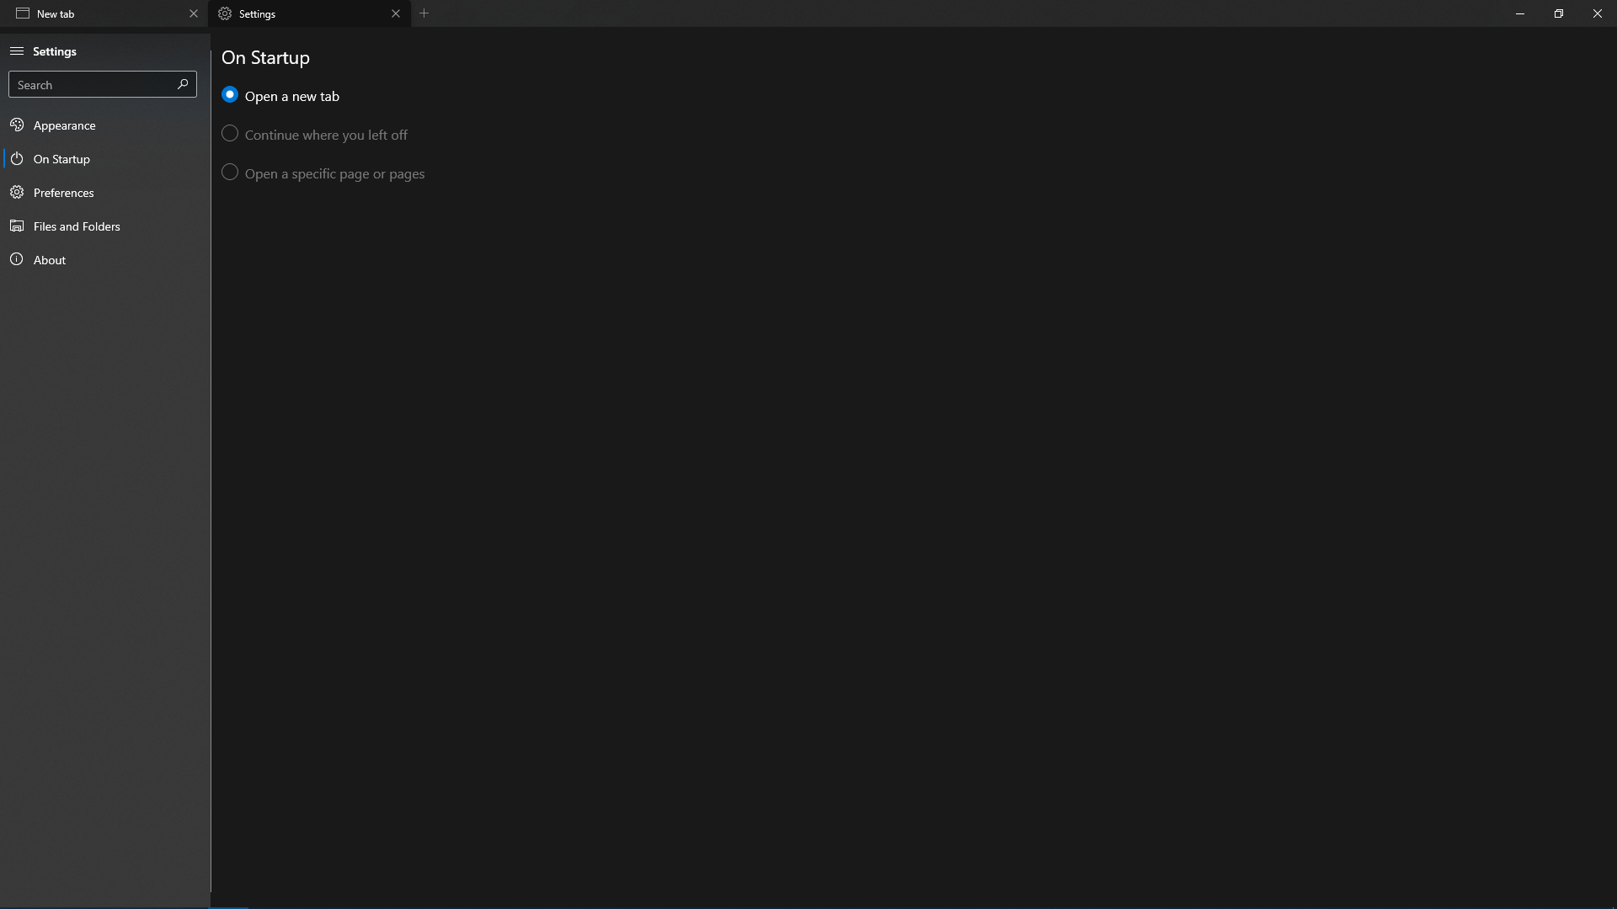Close the application window

(x=1598, y=13)
